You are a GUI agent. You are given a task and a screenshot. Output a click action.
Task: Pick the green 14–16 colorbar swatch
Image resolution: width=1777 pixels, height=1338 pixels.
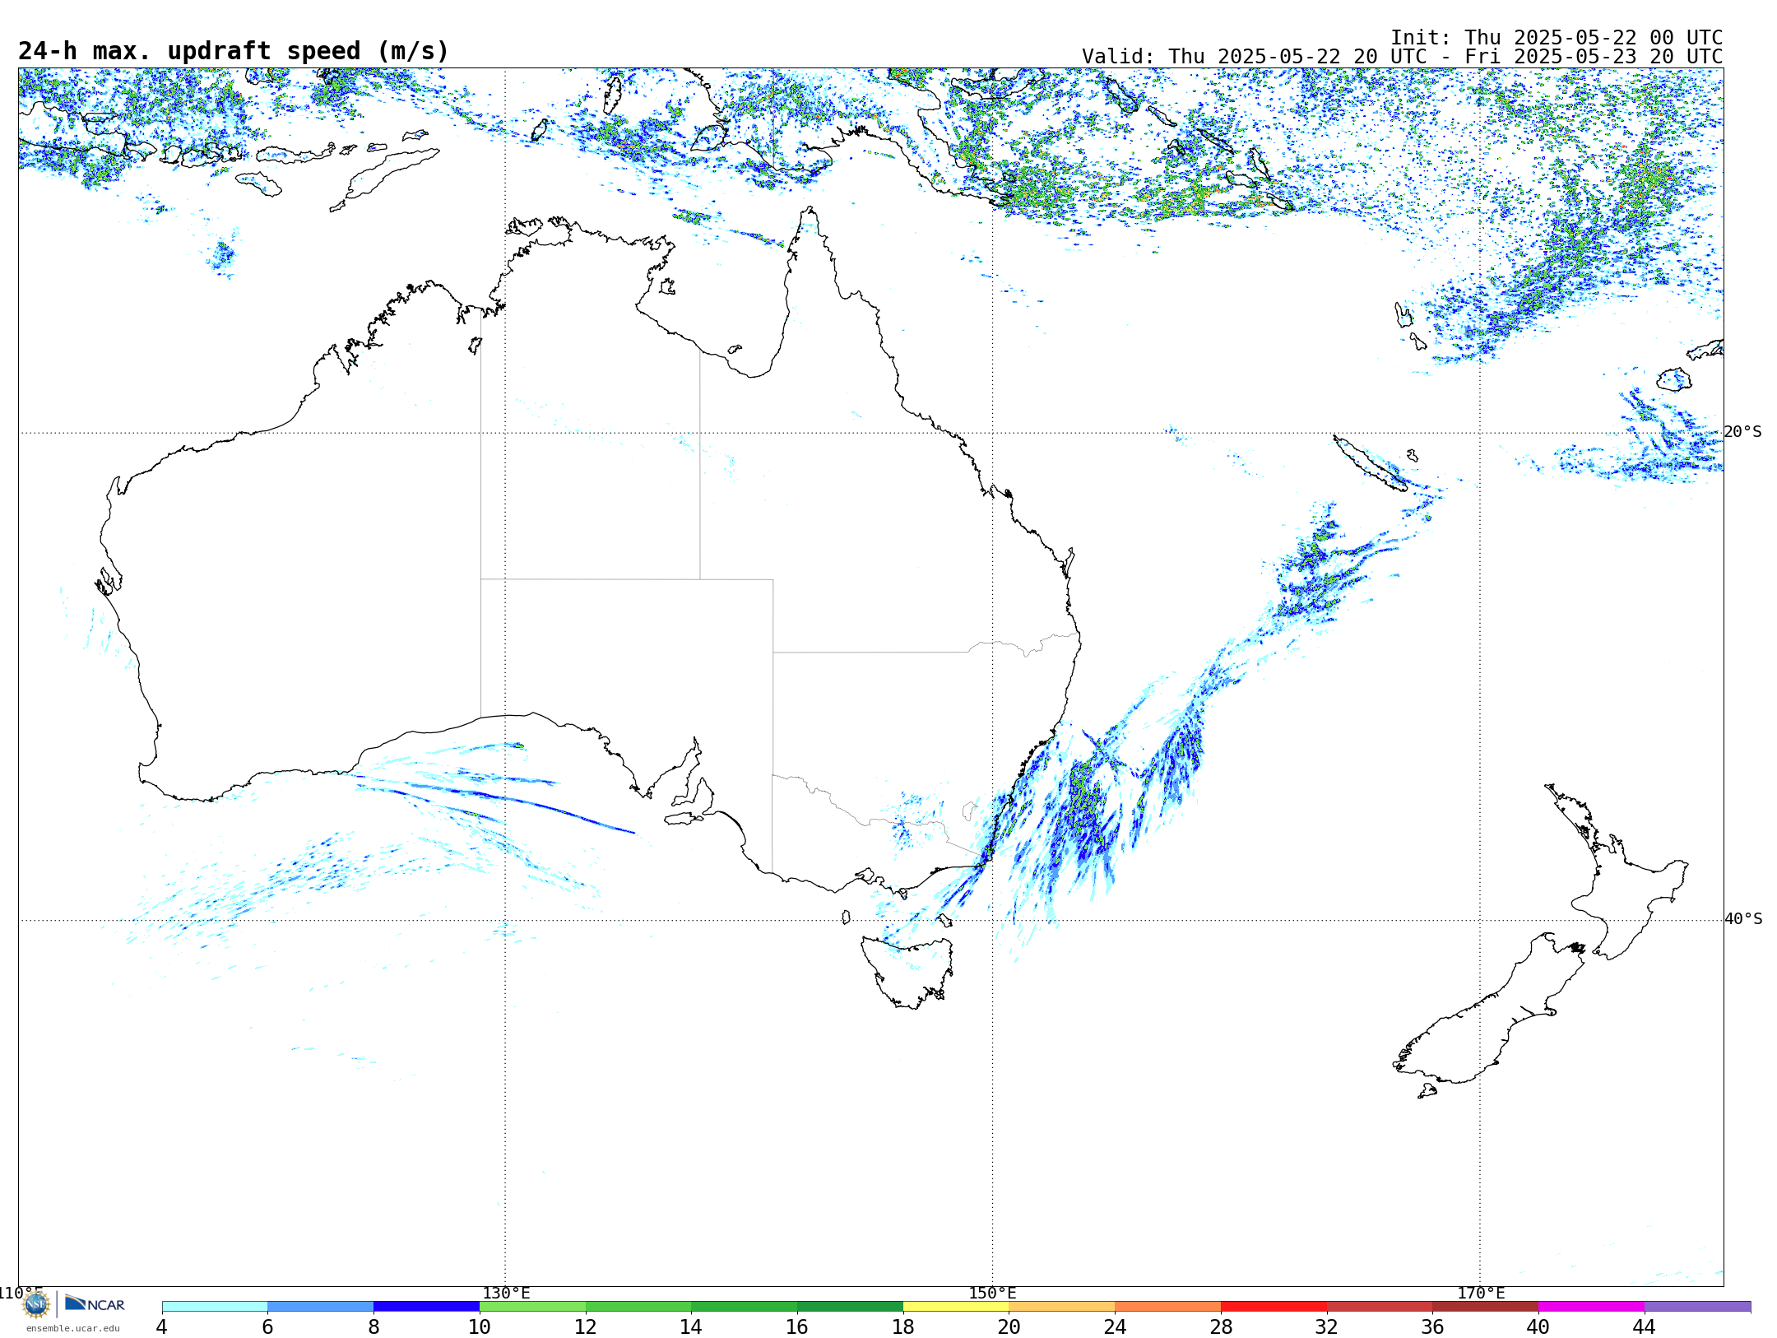pyautogui.click(x=745, y=1307)
